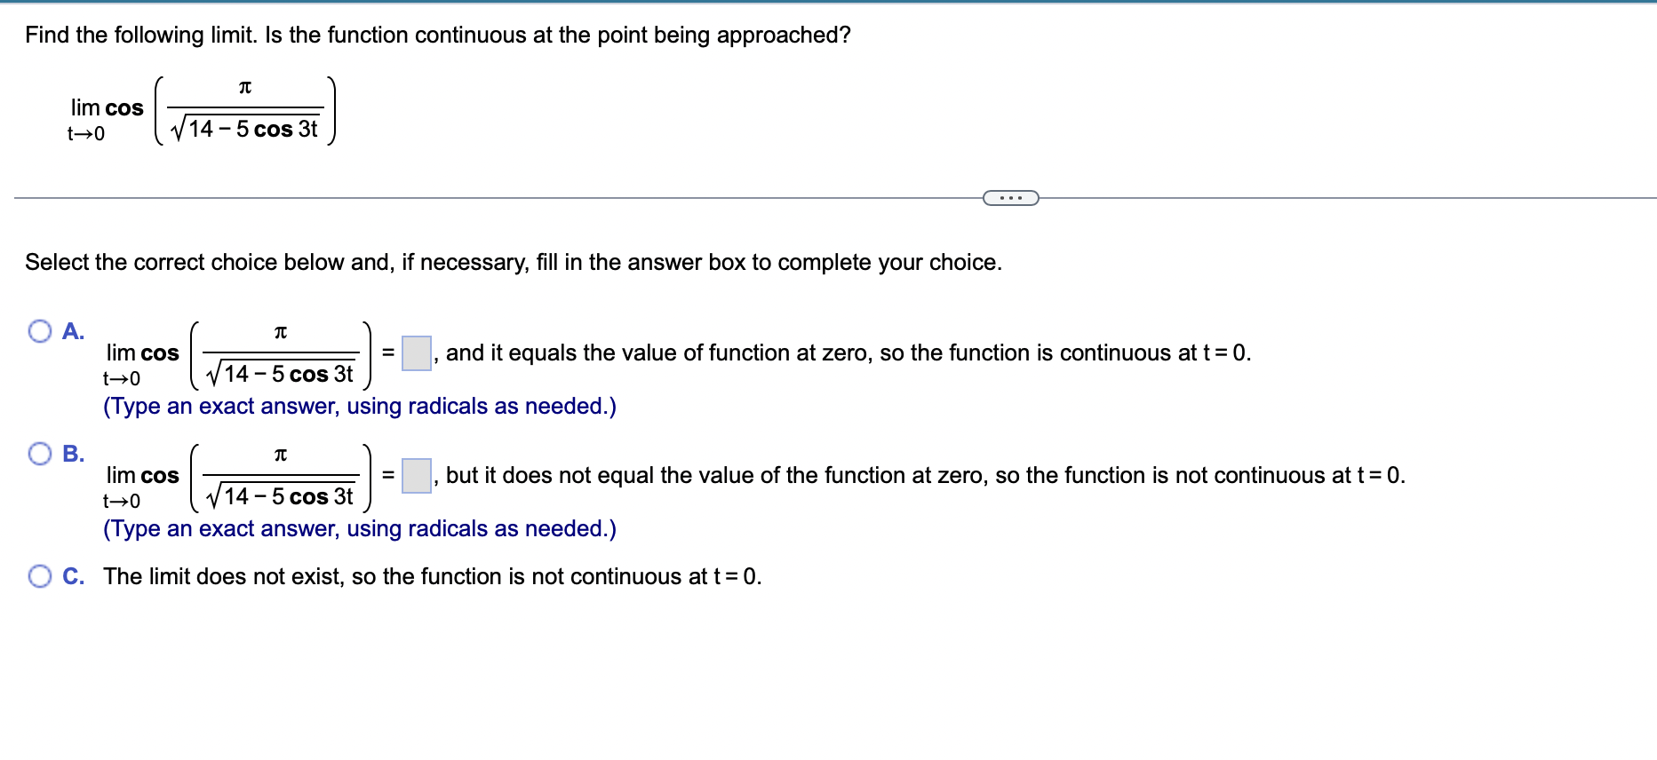Click the exact answer hint under choice B
Image resolution: width=1657 pixels, height=760 pixels.
[x=360, y=528]
